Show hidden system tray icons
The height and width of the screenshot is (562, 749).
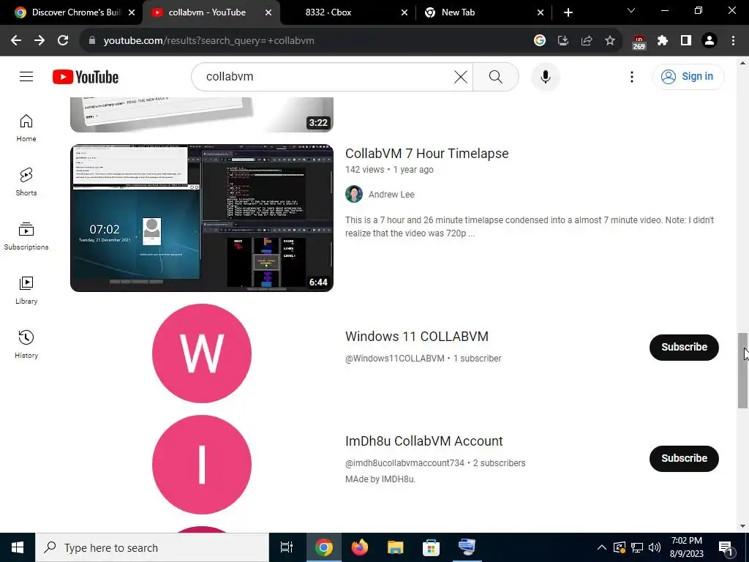pyautogui.click(x=602, y=547)
